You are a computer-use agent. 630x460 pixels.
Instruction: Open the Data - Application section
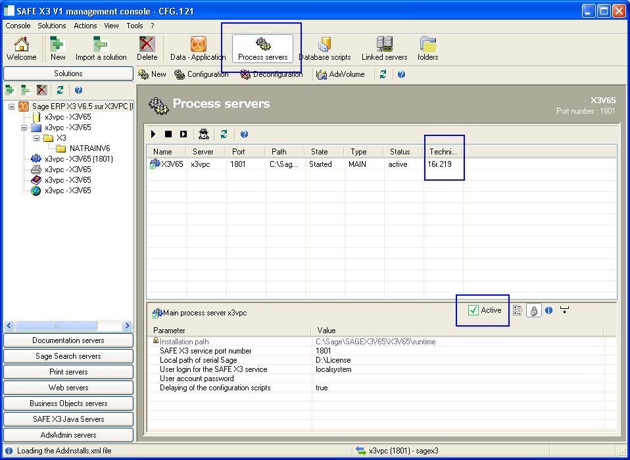pos(198,49)
